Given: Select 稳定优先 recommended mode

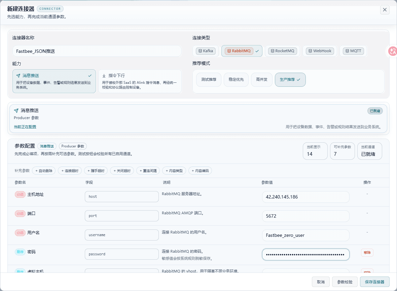Looking at the screenshot, I should [236, 79].
